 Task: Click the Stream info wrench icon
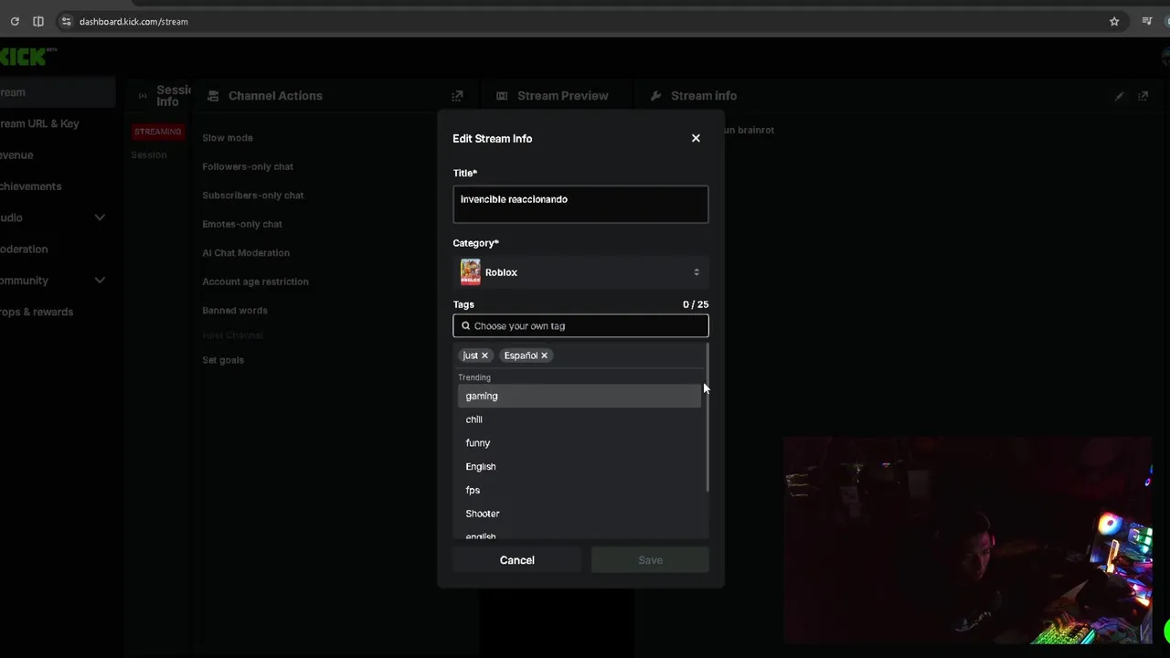655,96
